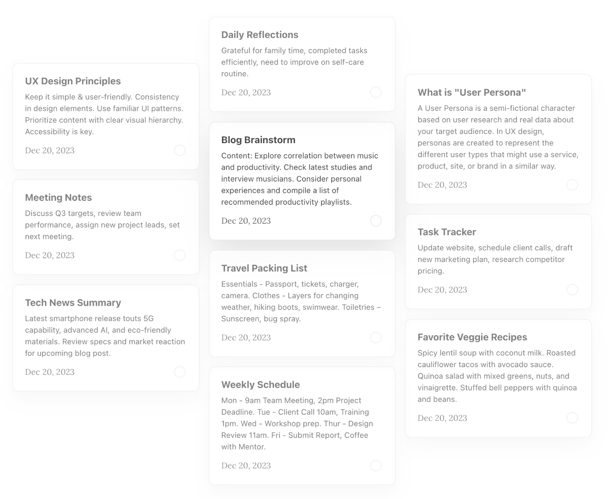Click the Daily Reflections heading
Image resolution: width=608 pixels, height=499 pixels.
coord(260,35)
